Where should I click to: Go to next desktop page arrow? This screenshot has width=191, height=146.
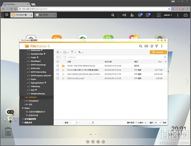click(x=187, y=82)
